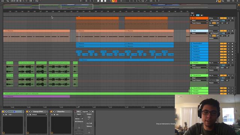This screenshot has height=135, width=240.
Task: Open Vocals1 track's Ext. In dropdown
Action: click(x=214, y=63)
